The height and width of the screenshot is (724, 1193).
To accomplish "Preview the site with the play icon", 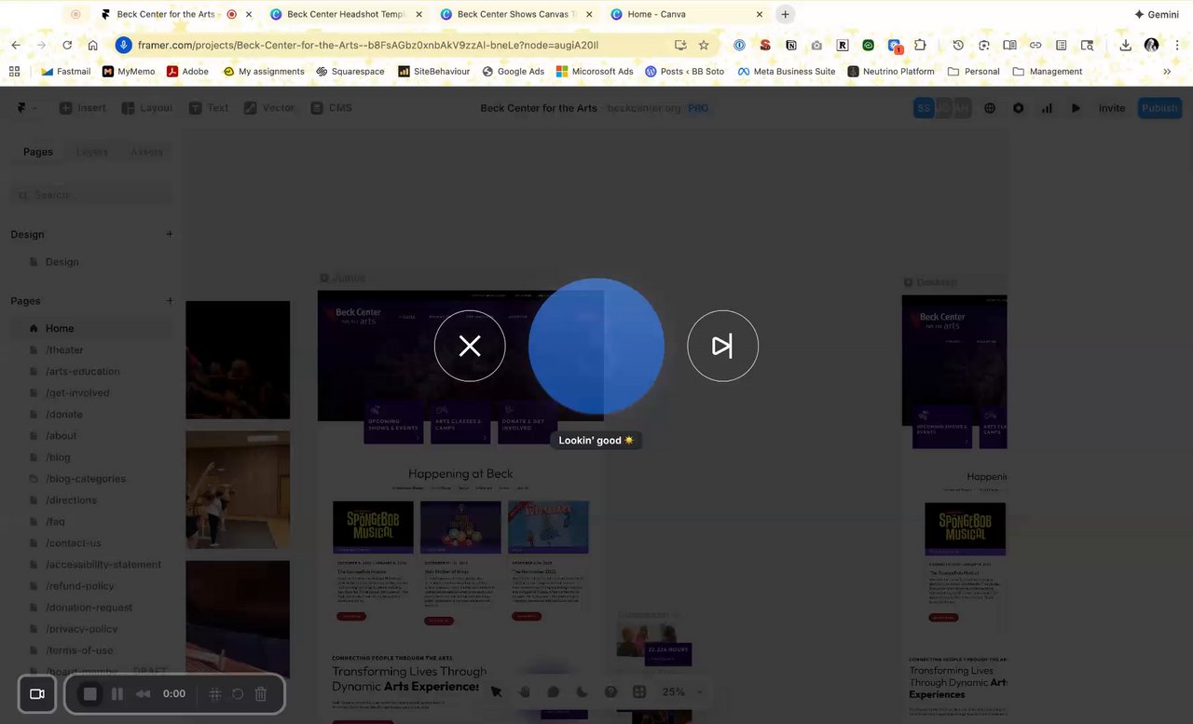I will (x=1076, y=108).
